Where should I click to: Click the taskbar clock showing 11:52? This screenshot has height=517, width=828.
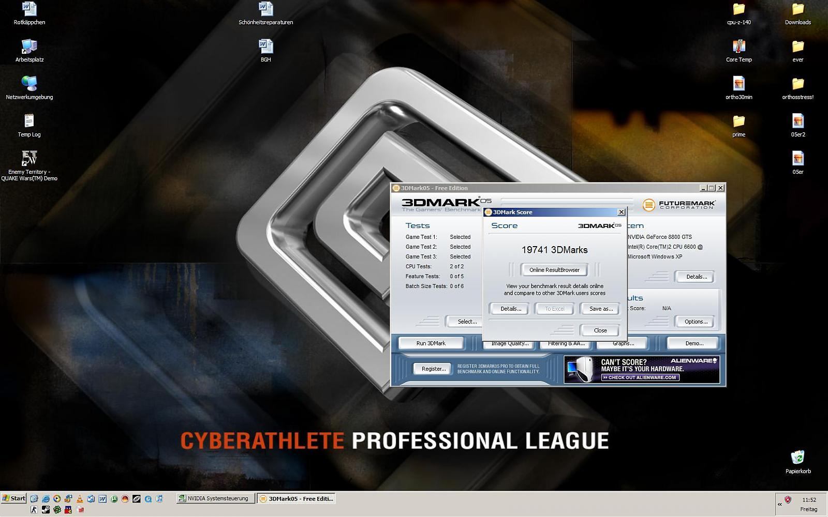pyautogui.click(x=809, y=500)
